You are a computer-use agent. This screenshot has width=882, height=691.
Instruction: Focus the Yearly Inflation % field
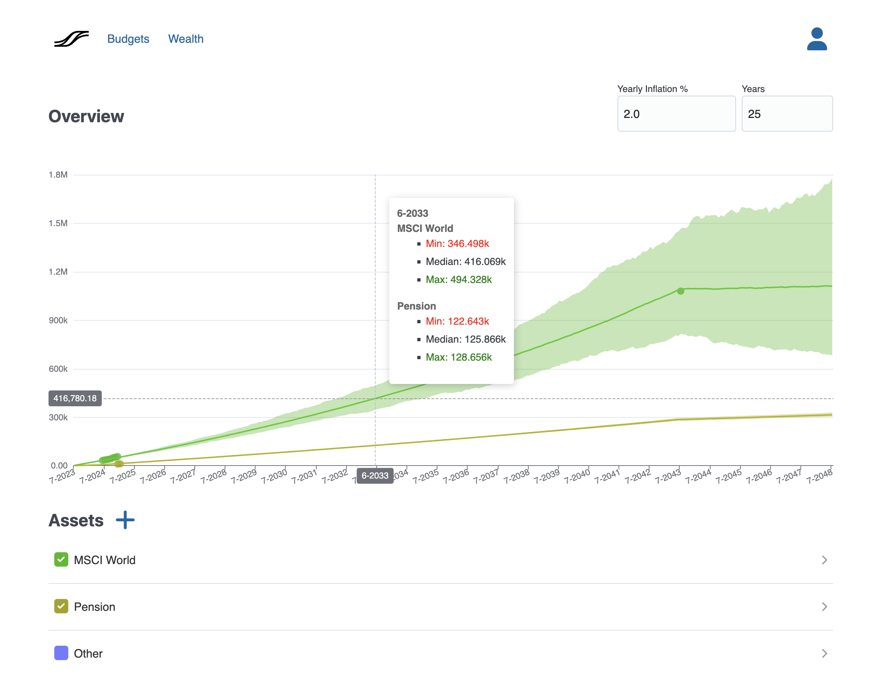[x=676, y=114]
